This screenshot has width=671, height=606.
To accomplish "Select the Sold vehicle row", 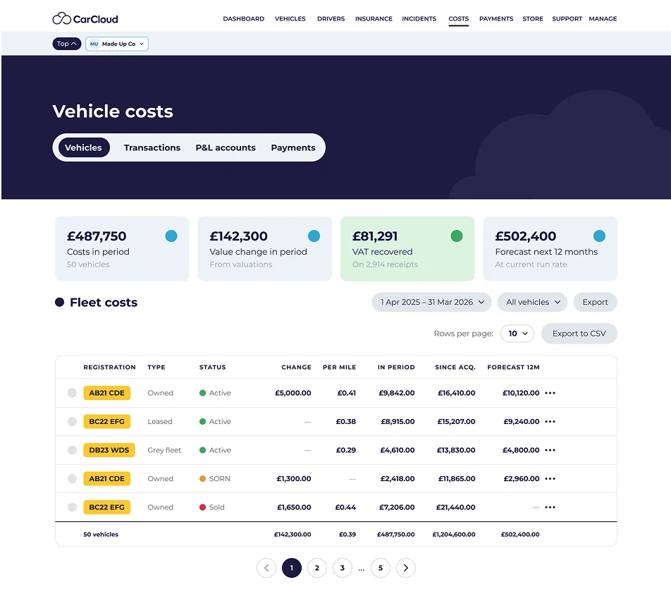I will [x=72, y=507].
